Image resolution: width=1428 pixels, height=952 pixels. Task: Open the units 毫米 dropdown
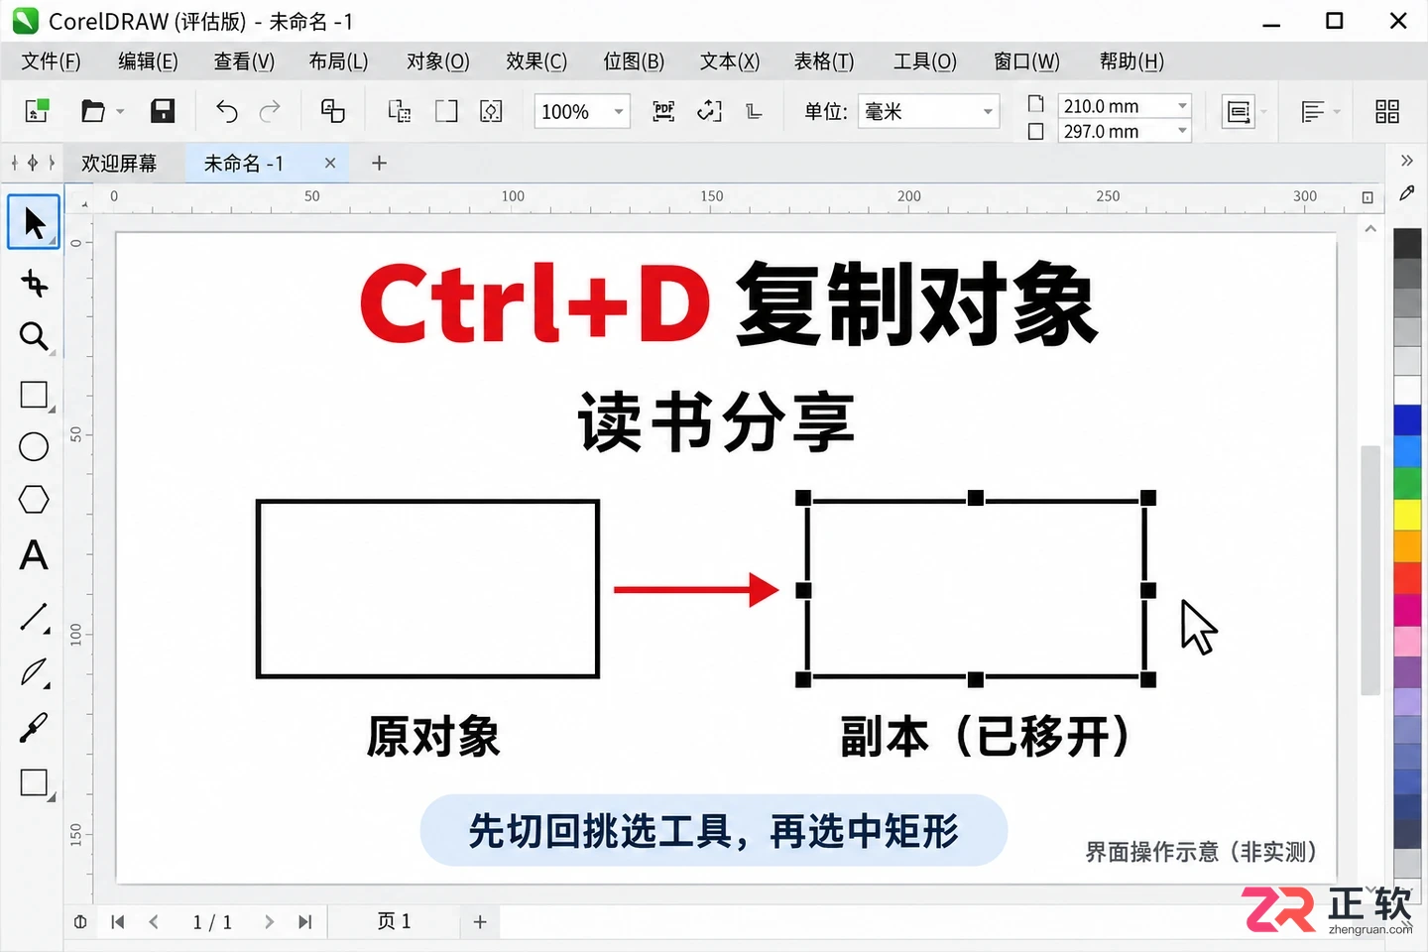pos(988,111)
